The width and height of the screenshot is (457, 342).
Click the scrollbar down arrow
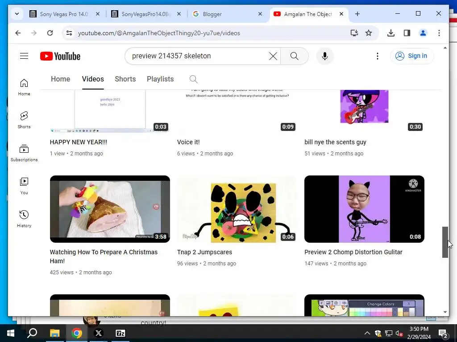coord(445,312)
